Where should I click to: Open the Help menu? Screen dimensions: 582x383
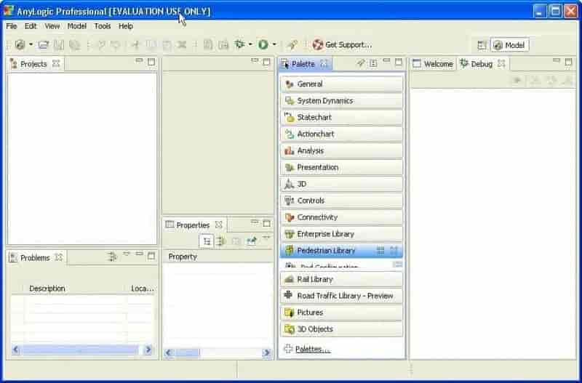(x=126, y=26)
